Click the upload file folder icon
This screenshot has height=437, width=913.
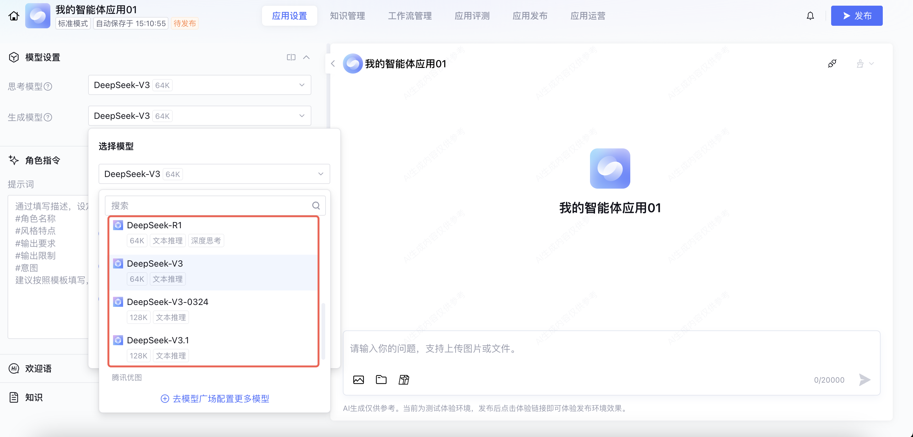(x=381, y=380)
